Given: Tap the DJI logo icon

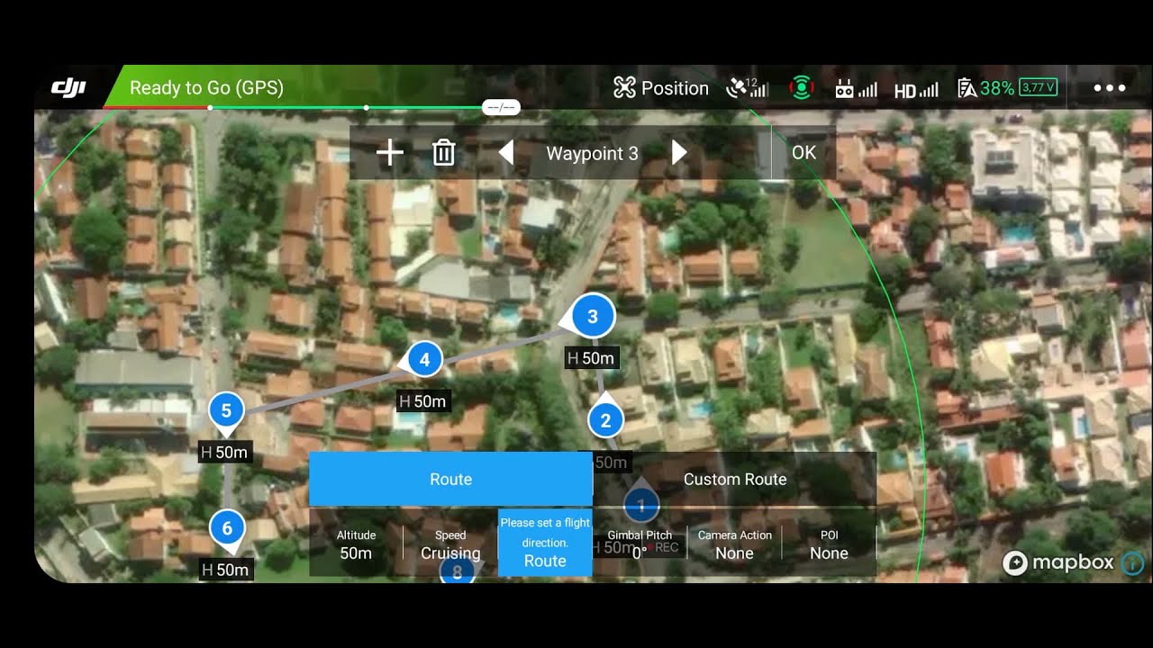Looking at the screenshot, I should (68, 87).
